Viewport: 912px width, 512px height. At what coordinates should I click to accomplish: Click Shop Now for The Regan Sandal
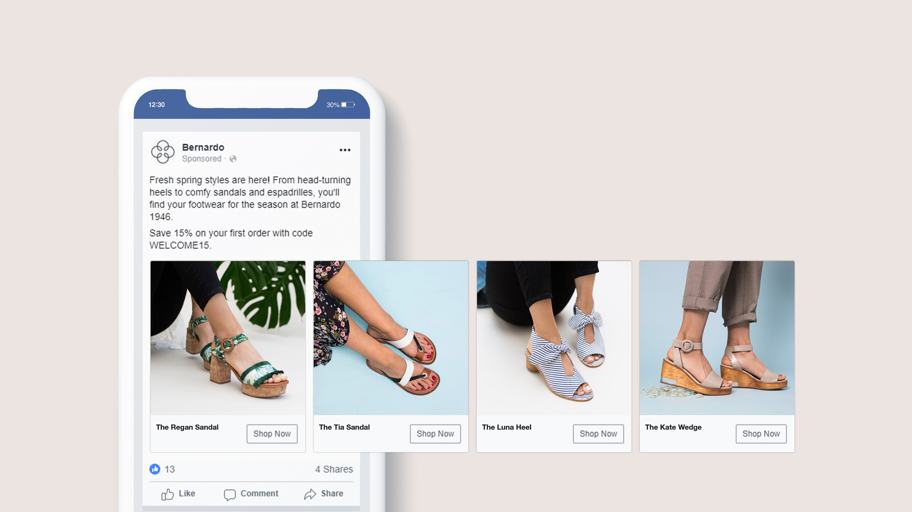point(272,434)
